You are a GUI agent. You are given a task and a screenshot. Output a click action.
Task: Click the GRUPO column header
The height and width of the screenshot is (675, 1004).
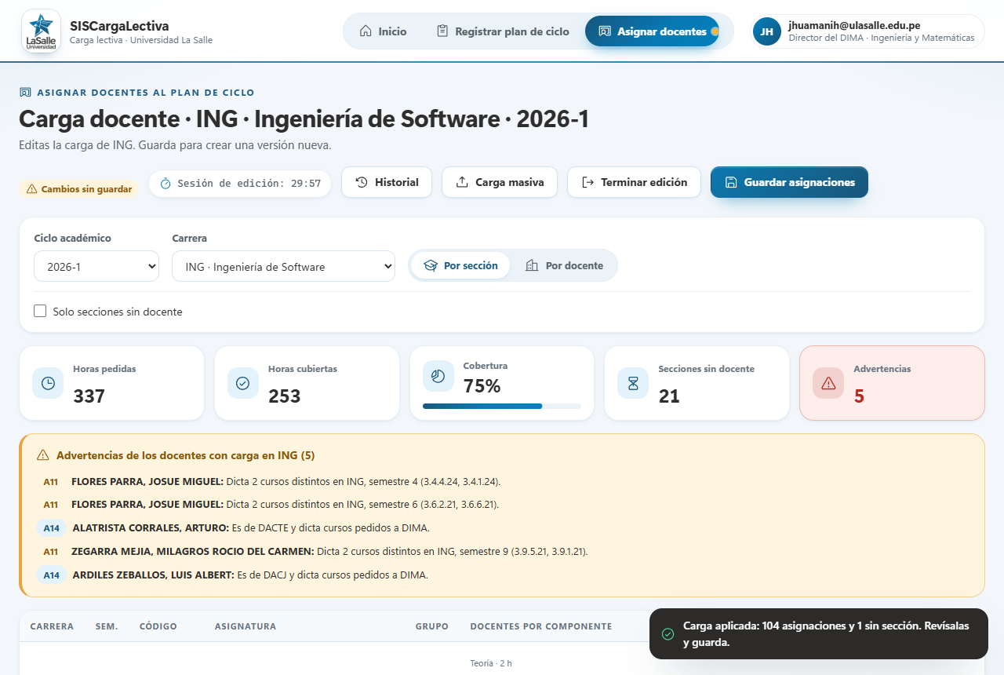432,626
